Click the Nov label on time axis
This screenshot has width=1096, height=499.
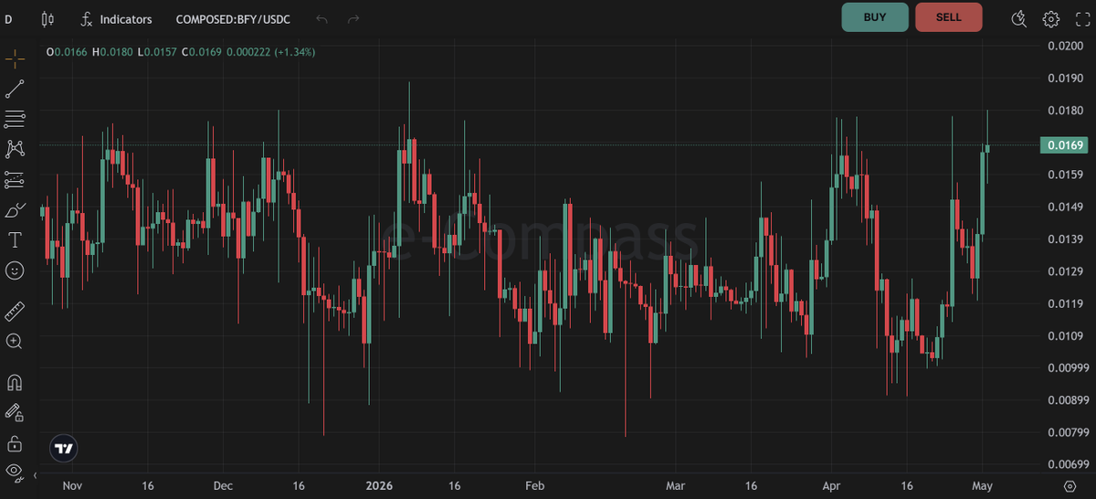[73, 485]
